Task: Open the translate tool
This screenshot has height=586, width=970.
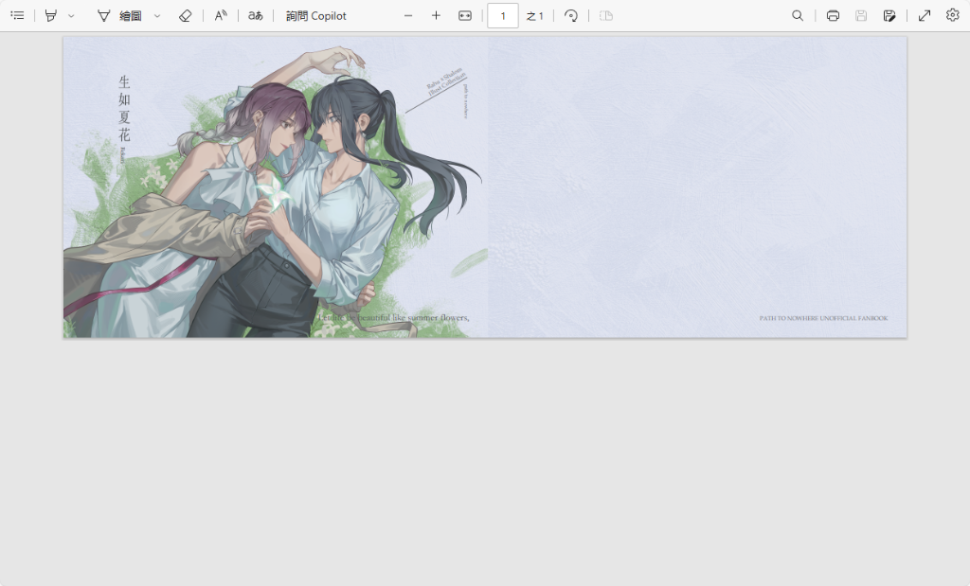Action: [256, 15]
